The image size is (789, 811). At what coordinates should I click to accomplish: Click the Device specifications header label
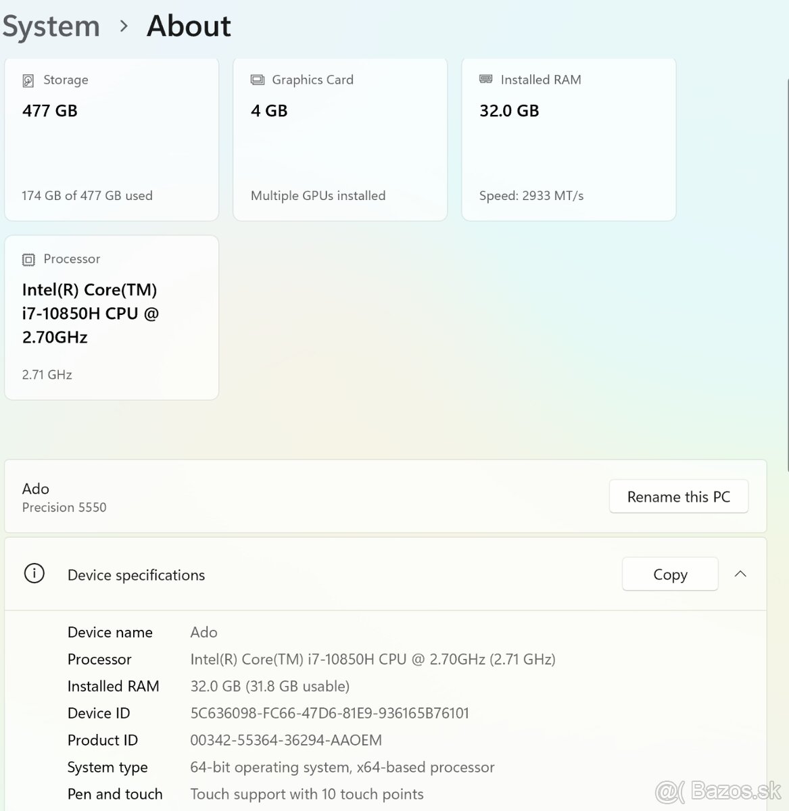[136, 575]
